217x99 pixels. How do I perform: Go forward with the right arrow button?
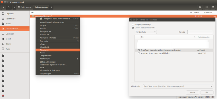tap(9, 7)
